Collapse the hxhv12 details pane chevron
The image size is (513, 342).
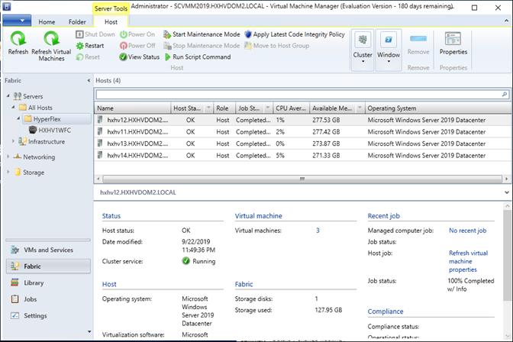506,192
